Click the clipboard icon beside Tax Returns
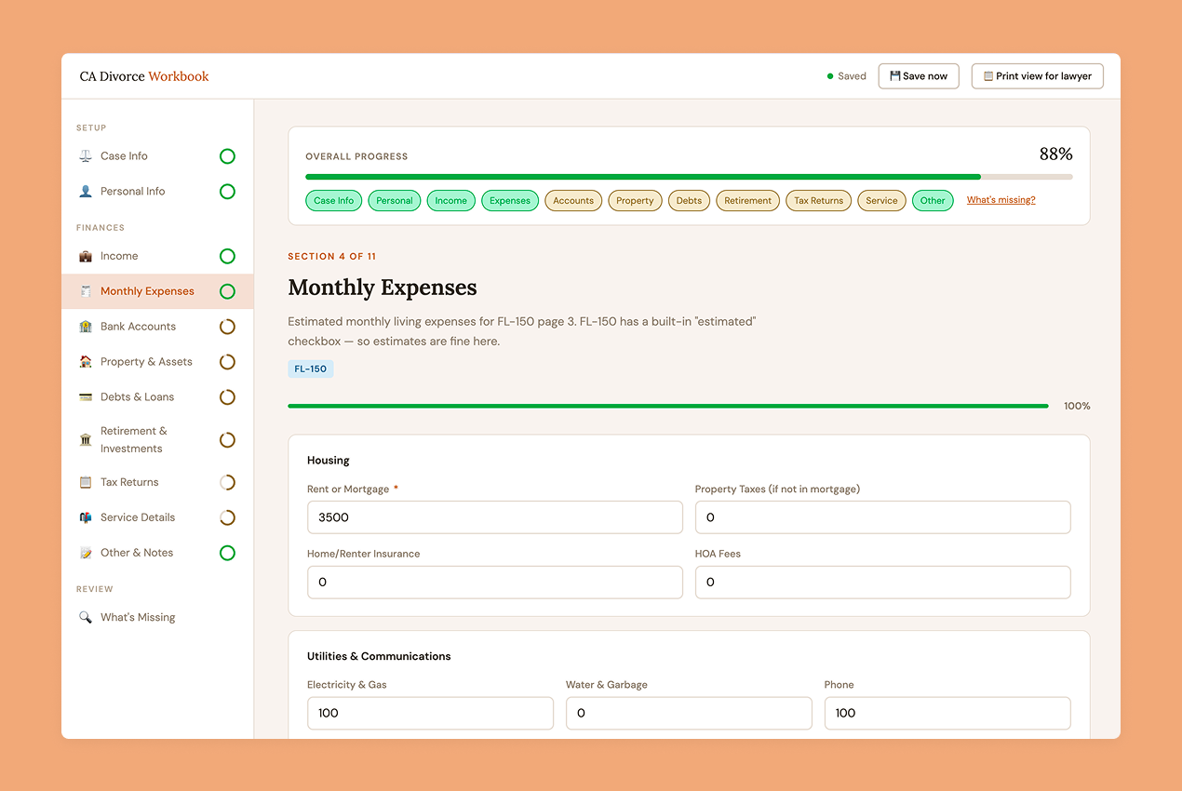The width and height of the screenshot is (1182, 791). (x=86, y=482)
